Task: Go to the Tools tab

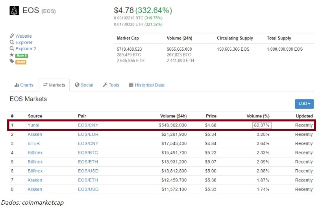Action: (x=111, y=85)
